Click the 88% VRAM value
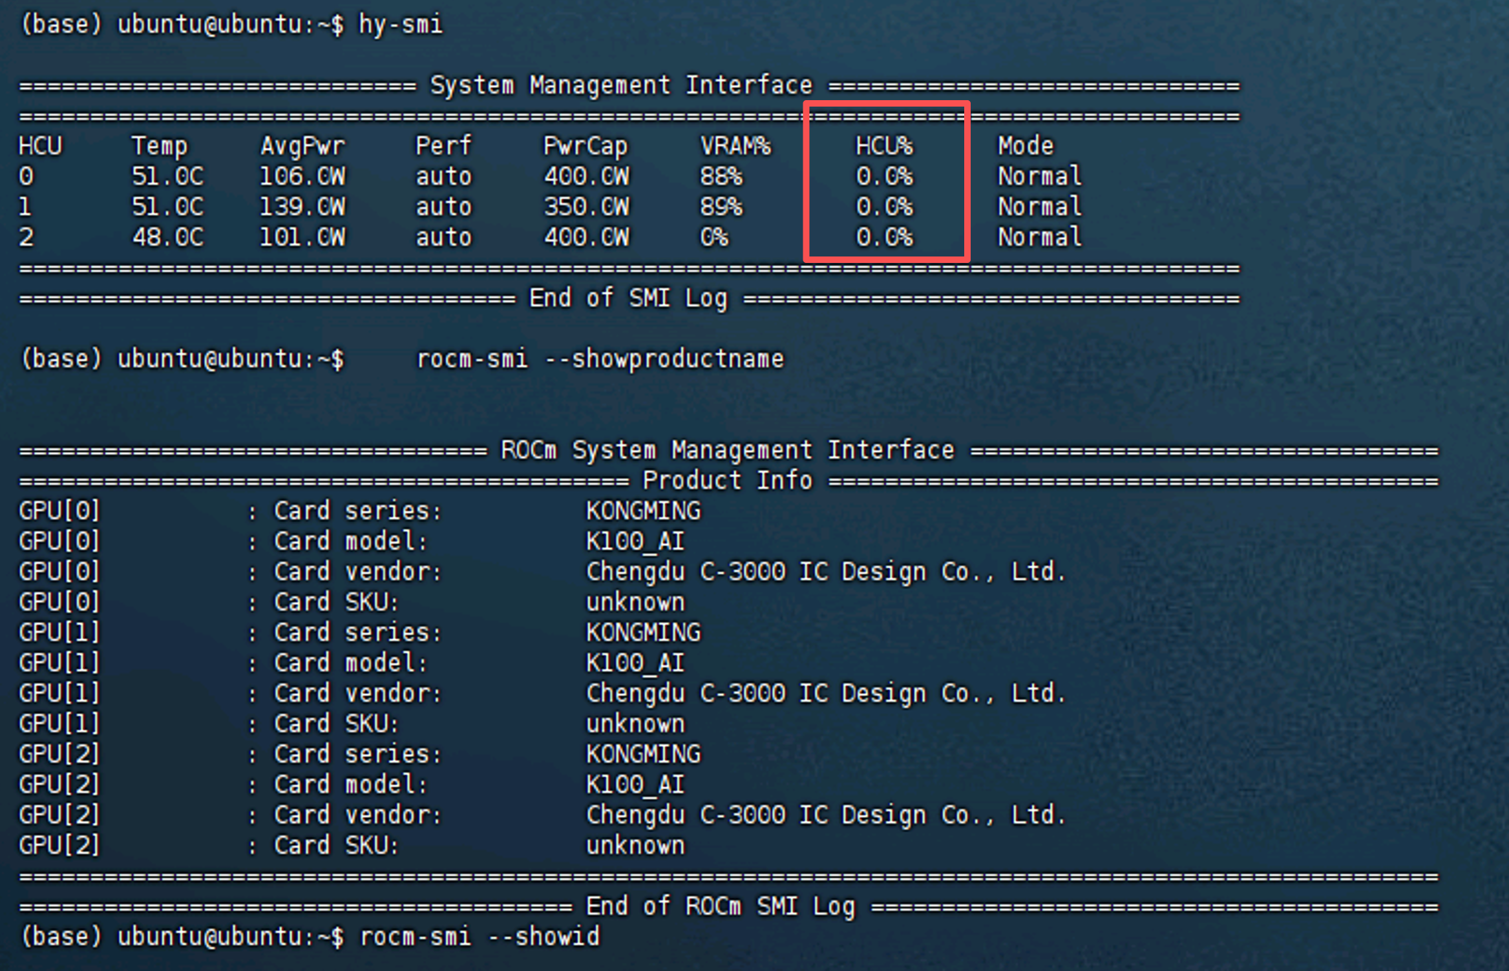1509x971 pixels. (x=721, y=176)
